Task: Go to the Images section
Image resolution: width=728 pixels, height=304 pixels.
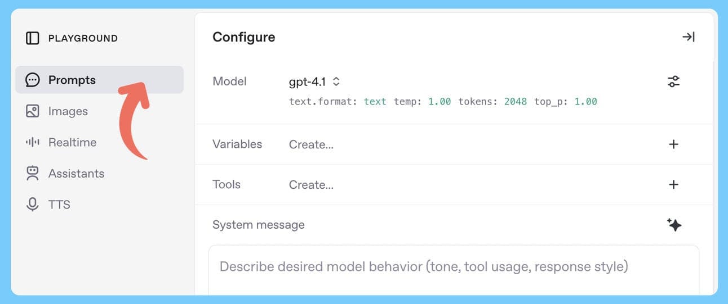Action: pos(68,111)
